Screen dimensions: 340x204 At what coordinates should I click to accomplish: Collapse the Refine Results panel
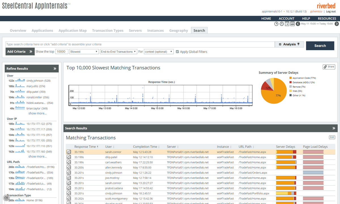[55, 69]
